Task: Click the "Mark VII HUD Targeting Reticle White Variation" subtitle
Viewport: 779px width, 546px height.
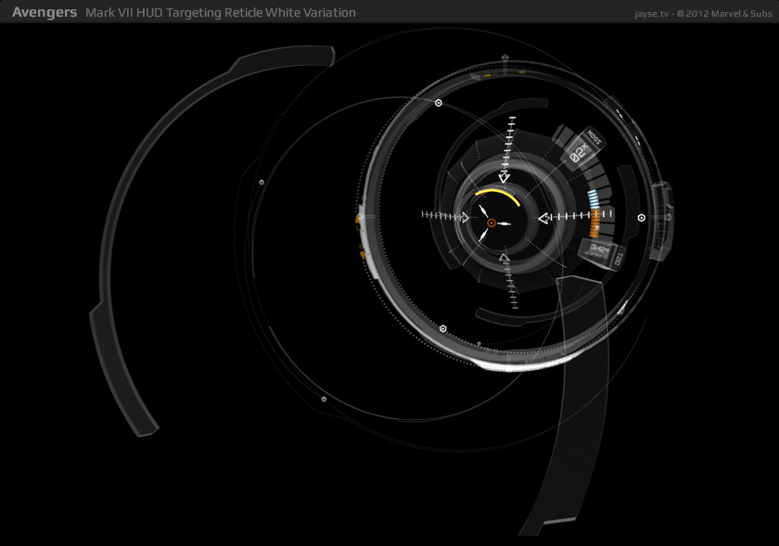Action: [x=221, y=12]
